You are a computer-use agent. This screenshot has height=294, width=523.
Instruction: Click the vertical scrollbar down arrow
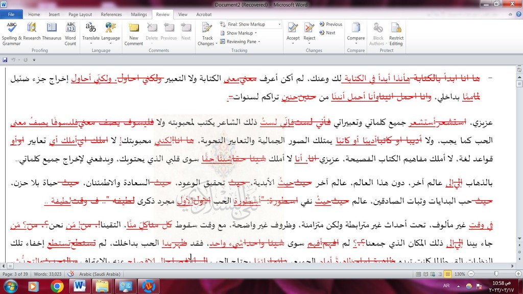point(519,238)
